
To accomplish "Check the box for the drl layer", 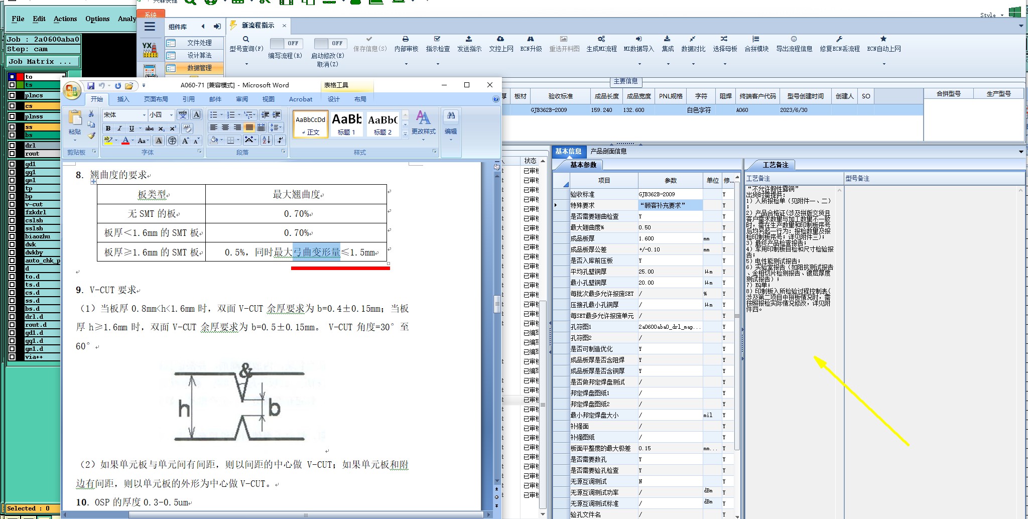I will (x=12, y=146).
